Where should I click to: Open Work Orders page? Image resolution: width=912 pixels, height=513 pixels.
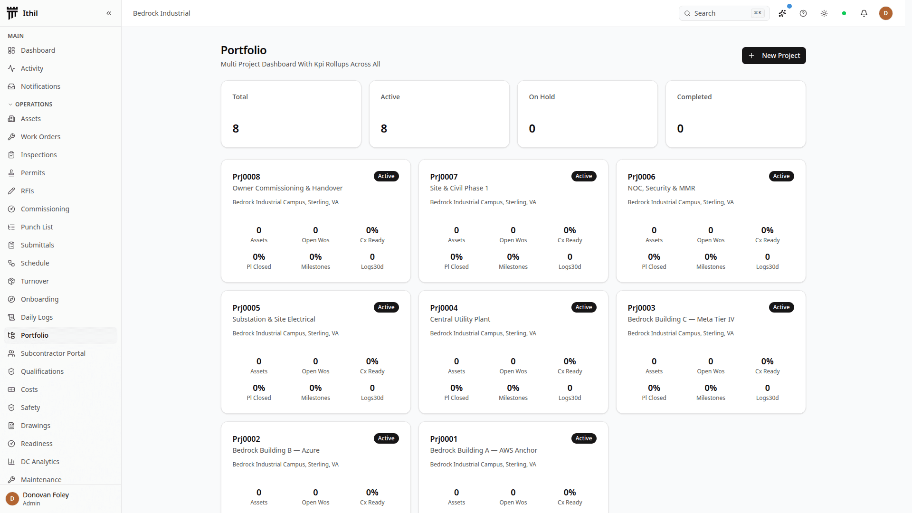tap(60, 137)
